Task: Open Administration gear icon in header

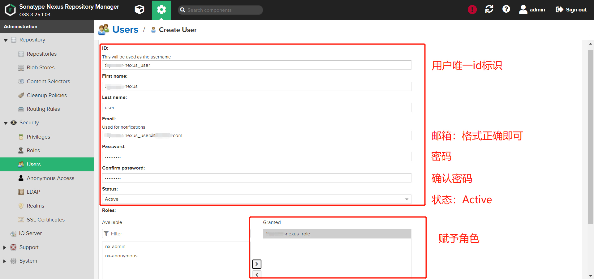Action: coord(161,10)
